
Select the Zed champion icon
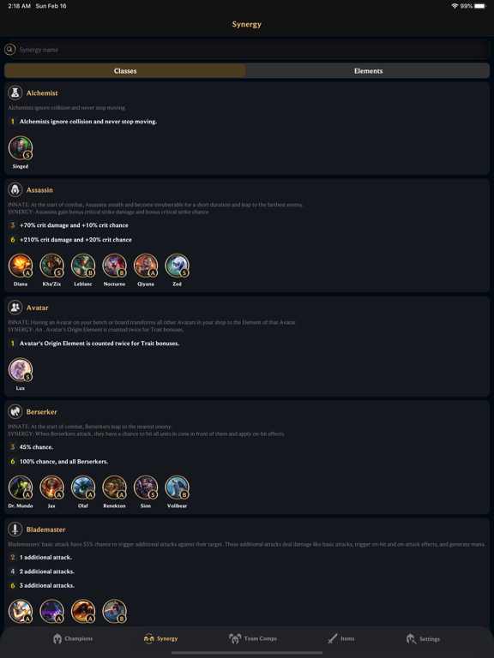pyautogui.click(x=177, y=266)
